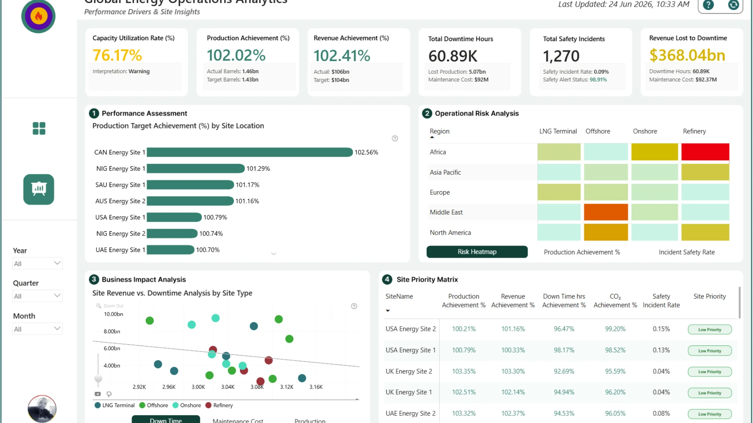Select the Maintenance Cost view button

coord(238,420)
